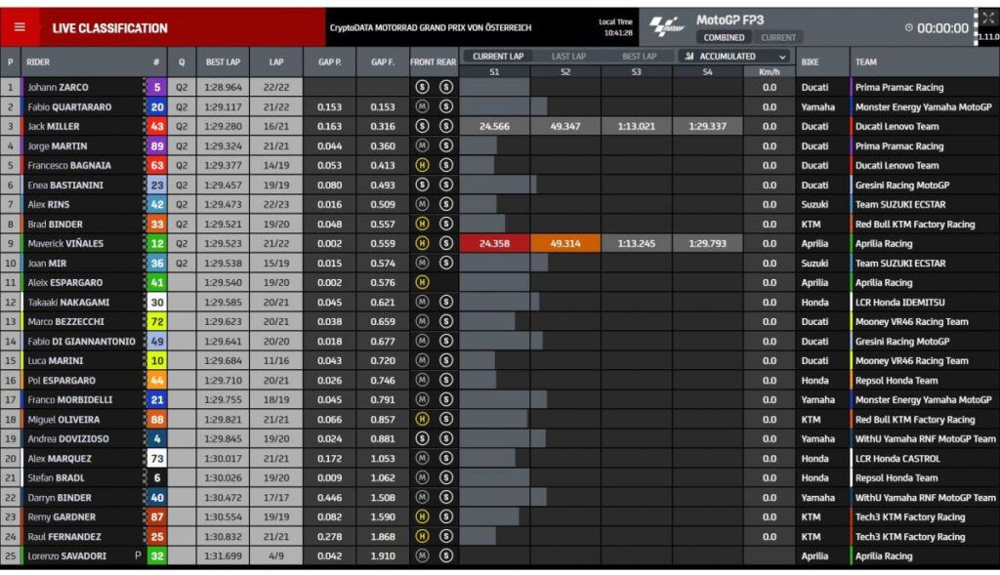Click Oliveira's front hard tyre icon
The image size is (1000, 575).
[x=422, y=420]
